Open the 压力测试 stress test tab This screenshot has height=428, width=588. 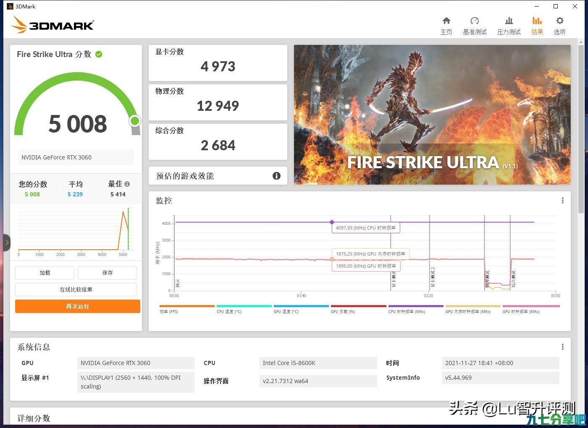pyautogui.click(x=509, y=26)
